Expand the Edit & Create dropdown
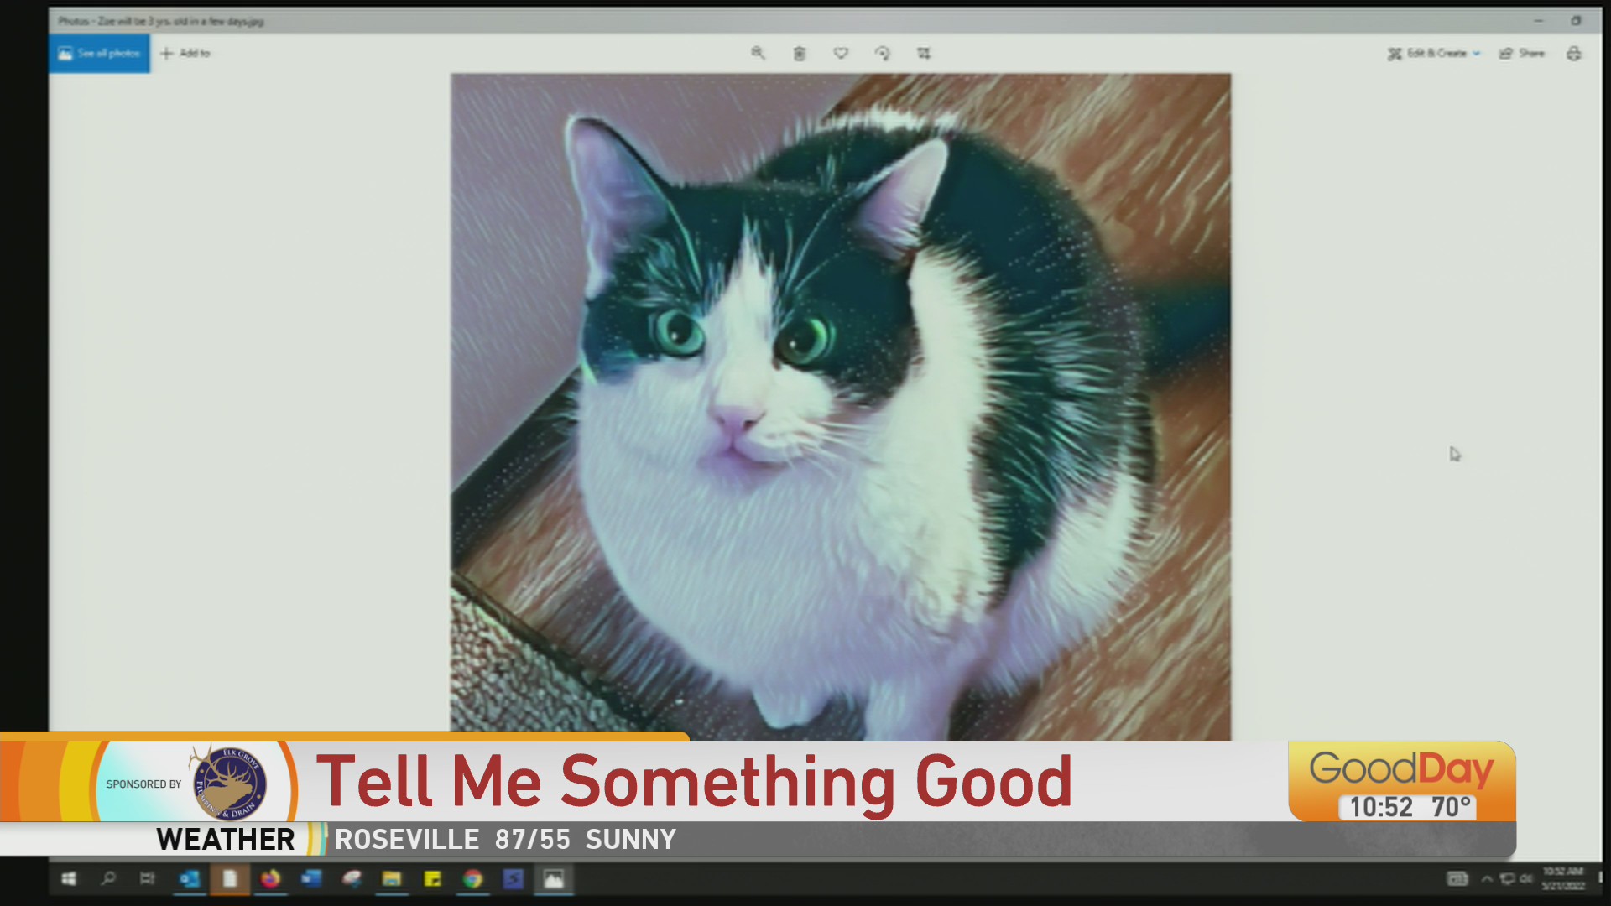This screenshot has height=906, width=1611. point(1434,53)
